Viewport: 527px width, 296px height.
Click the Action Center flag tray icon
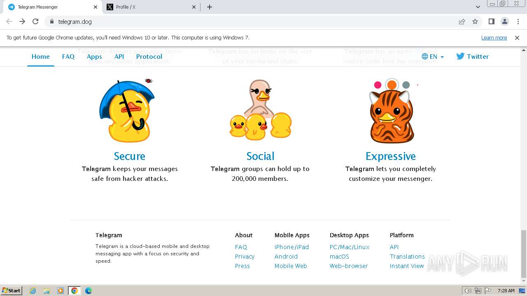[x=488, y=291]
